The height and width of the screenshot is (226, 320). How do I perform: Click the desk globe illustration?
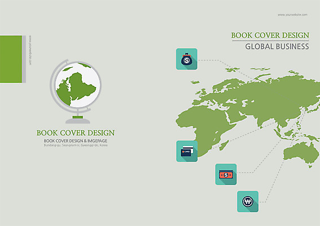pos(76,92)
